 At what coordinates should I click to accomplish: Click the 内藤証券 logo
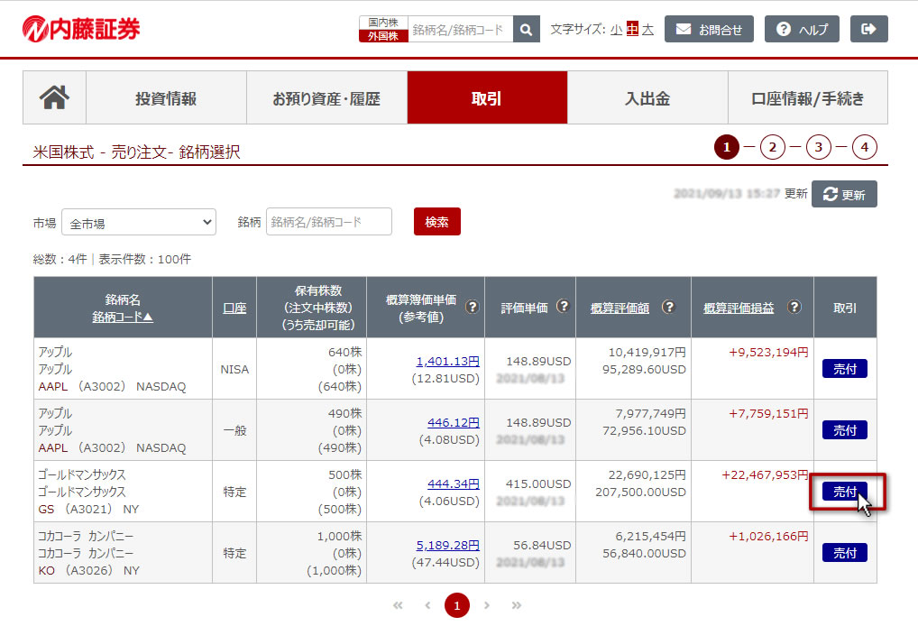[81, 29]
